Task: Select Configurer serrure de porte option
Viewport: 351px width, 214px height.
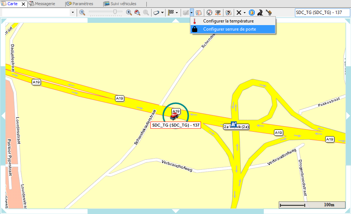Action: (229, 29)
